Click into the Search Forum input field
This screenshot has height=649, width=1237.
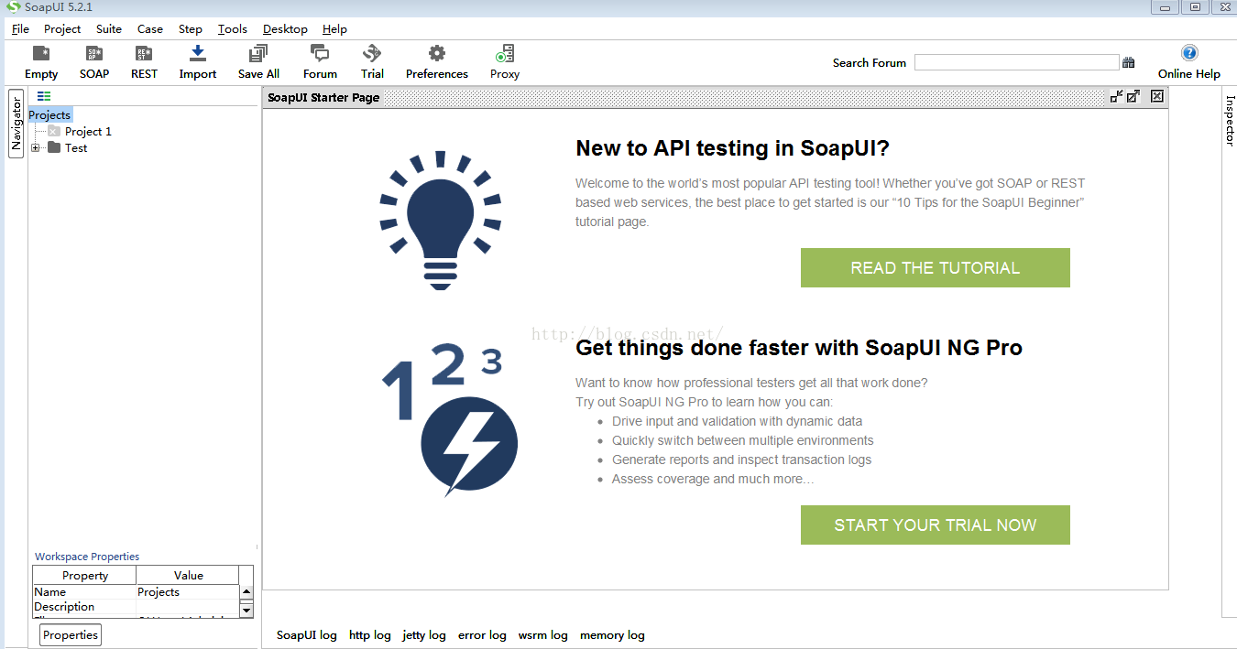[1016, 62]
